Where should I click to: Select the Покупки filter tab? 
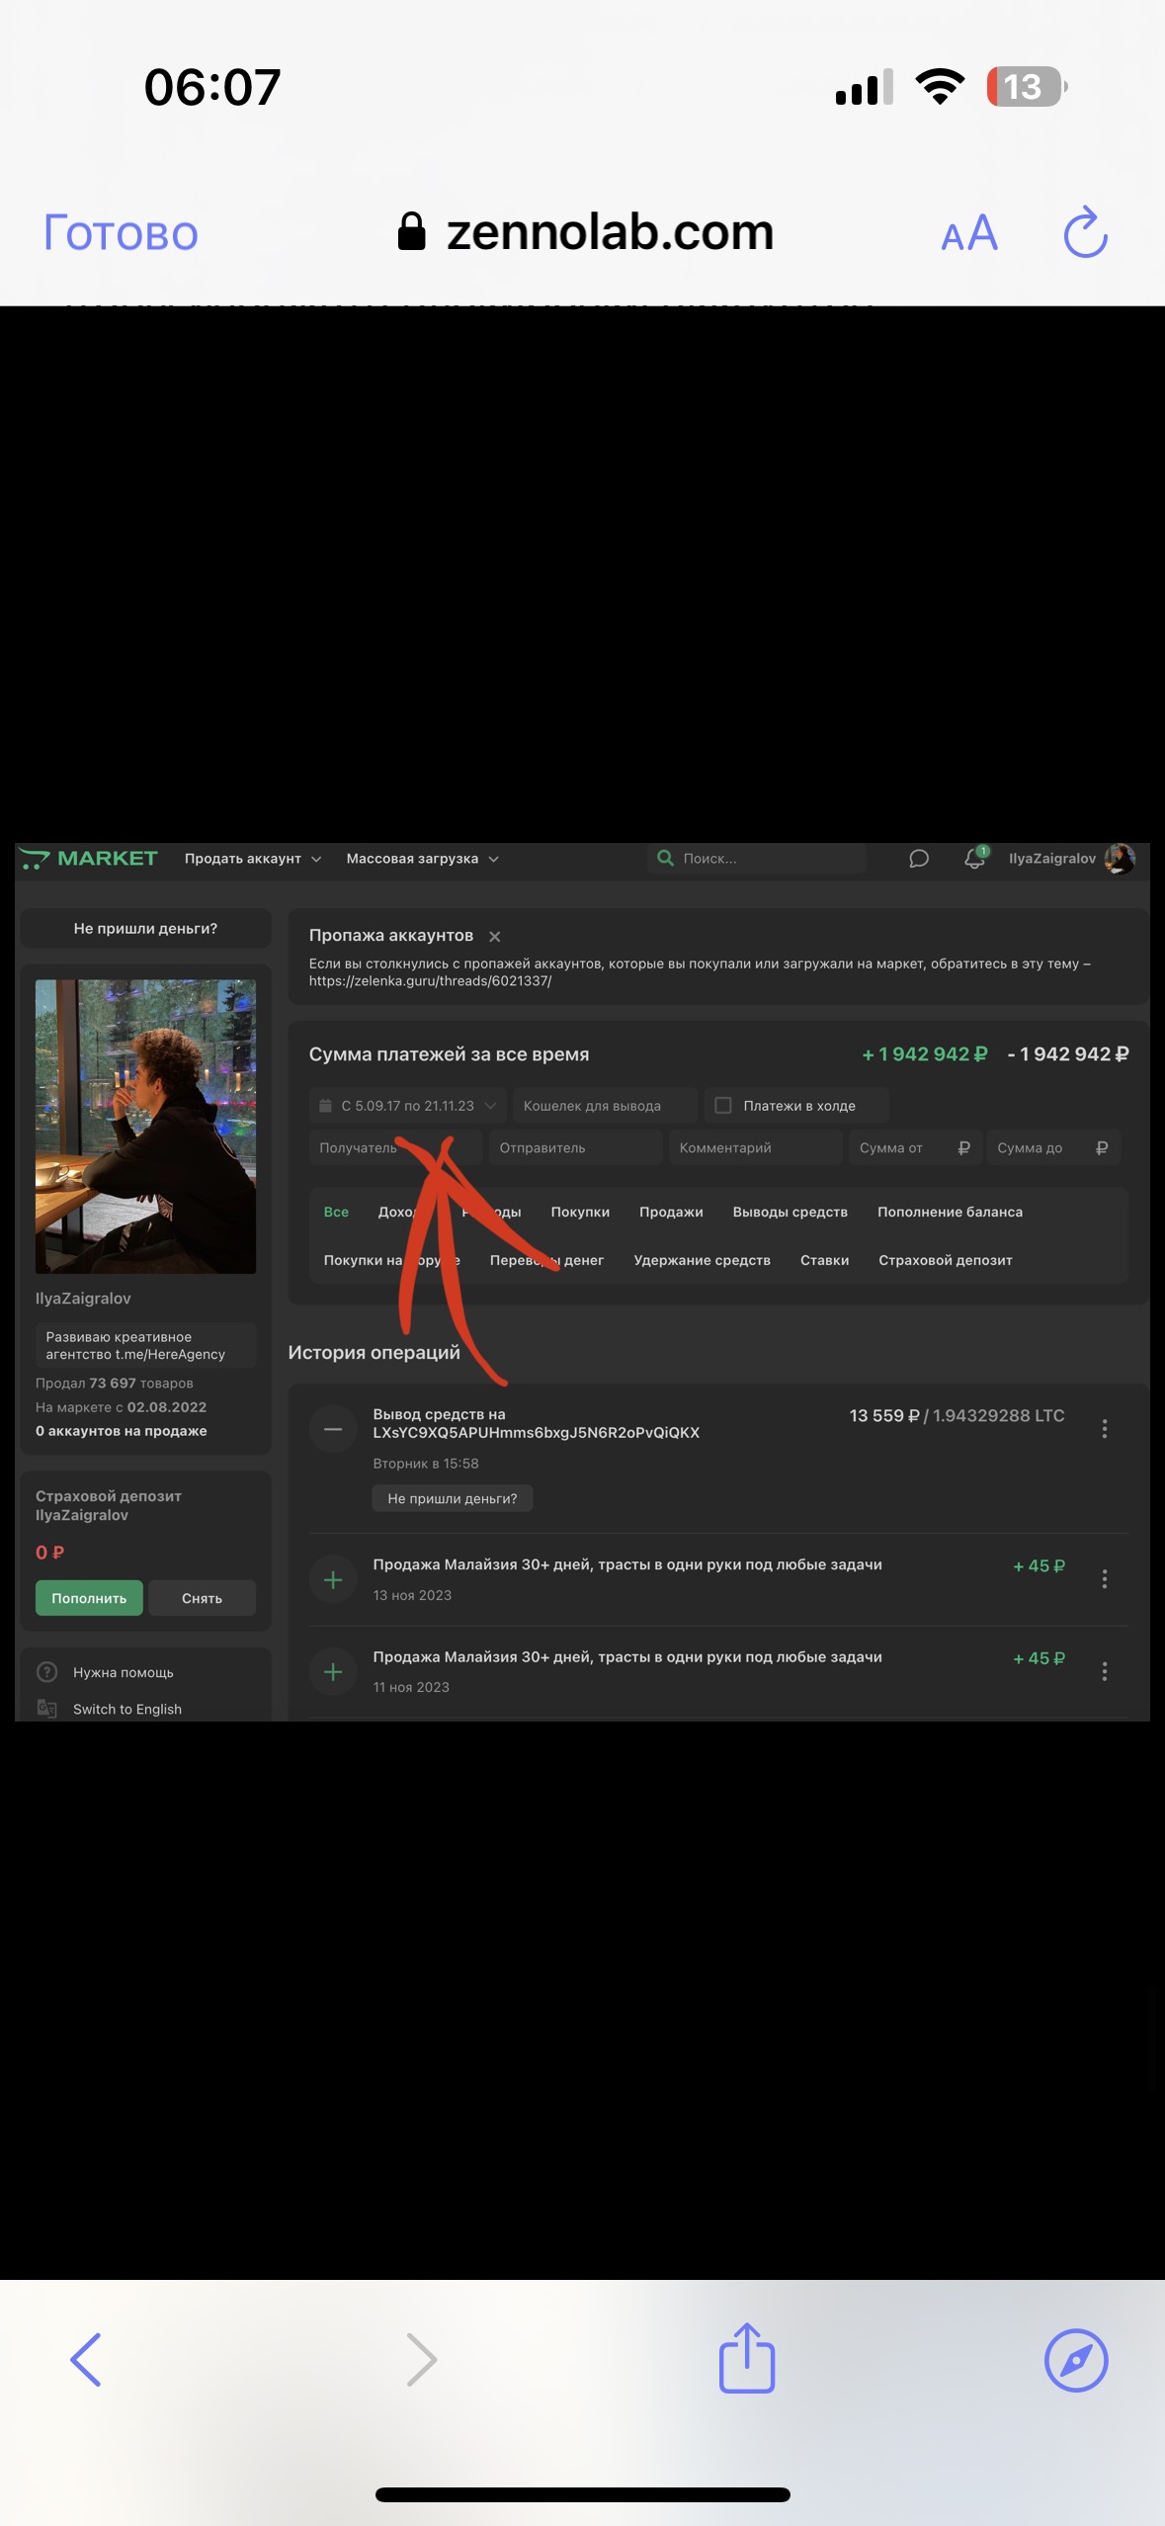[x=580, y=1212]
